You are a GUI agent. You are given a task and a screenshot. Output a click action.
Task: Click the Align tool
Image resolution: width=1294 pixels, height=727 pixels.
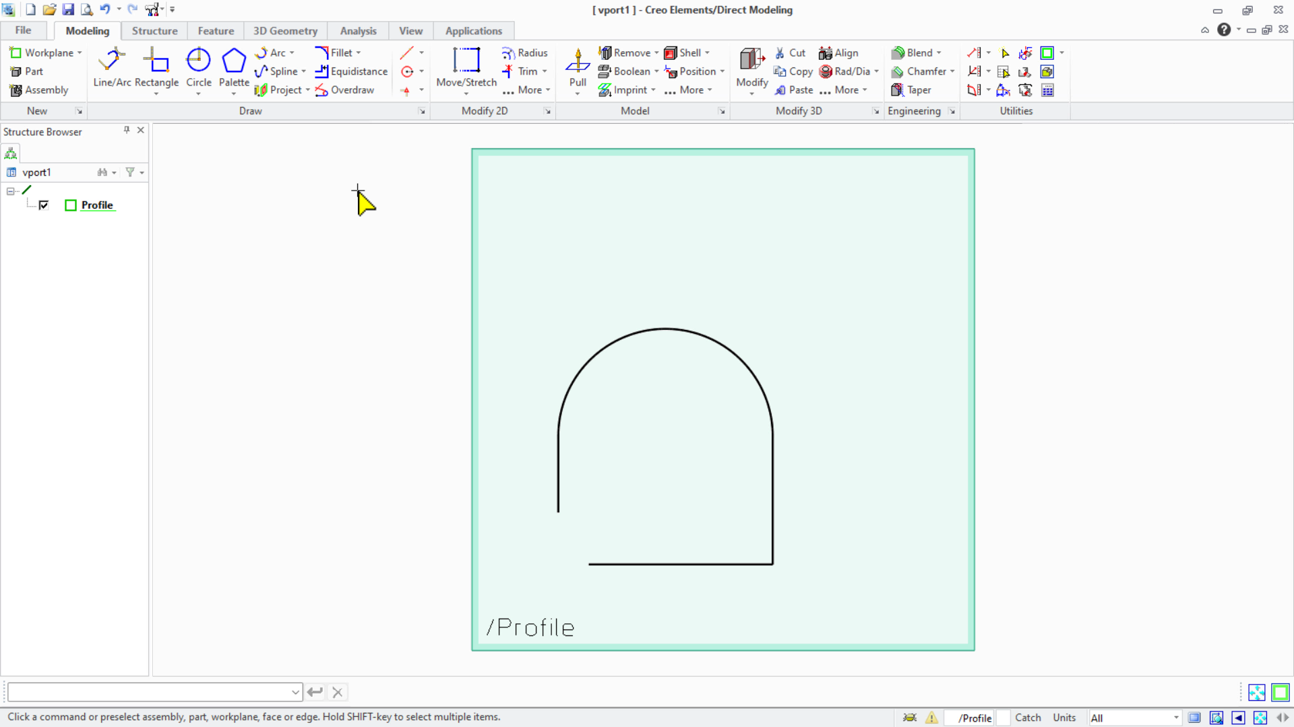838,53
